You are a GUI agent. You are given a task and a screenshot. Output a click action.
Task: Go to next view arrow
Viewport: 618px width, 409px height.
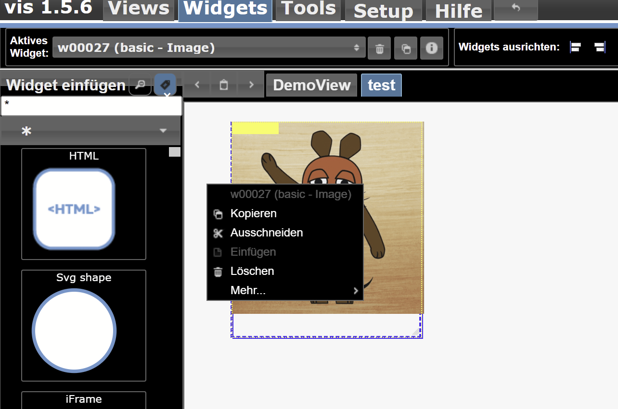(251, 85)
